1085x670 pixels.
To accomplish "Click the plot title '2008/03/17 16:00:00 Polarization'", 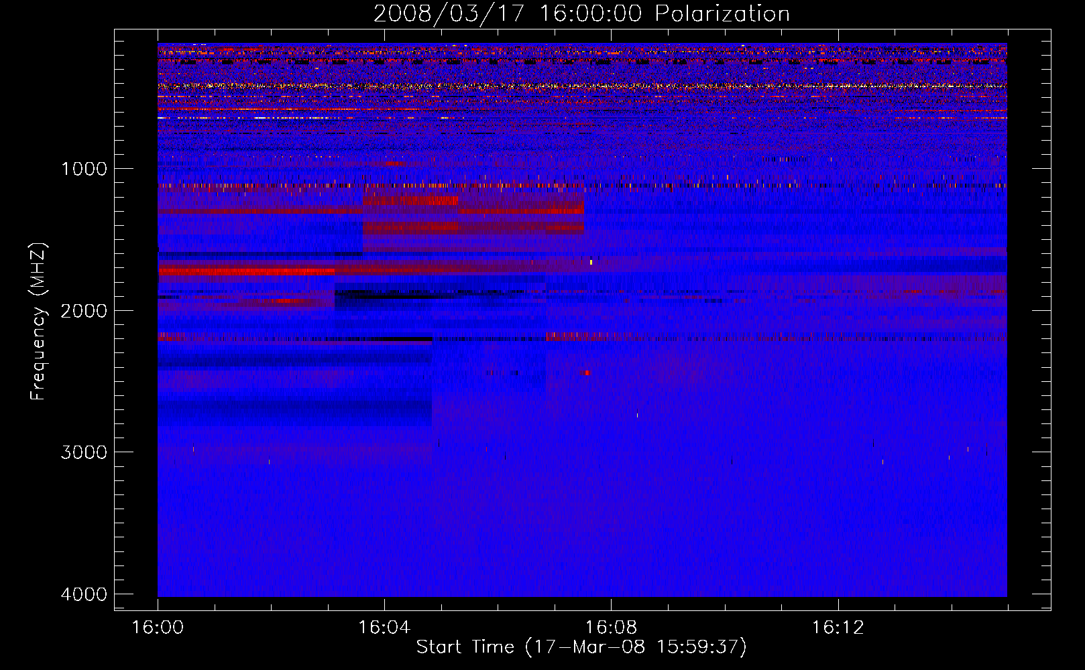I will click(581, 14).
